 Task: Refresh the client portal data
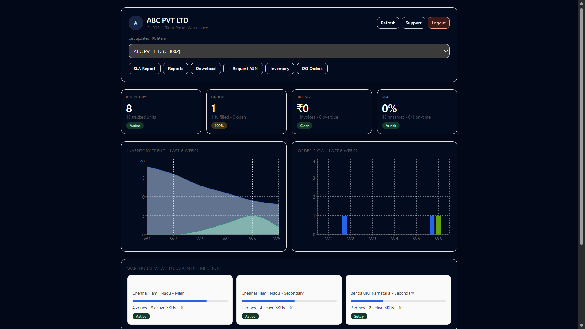388,23
